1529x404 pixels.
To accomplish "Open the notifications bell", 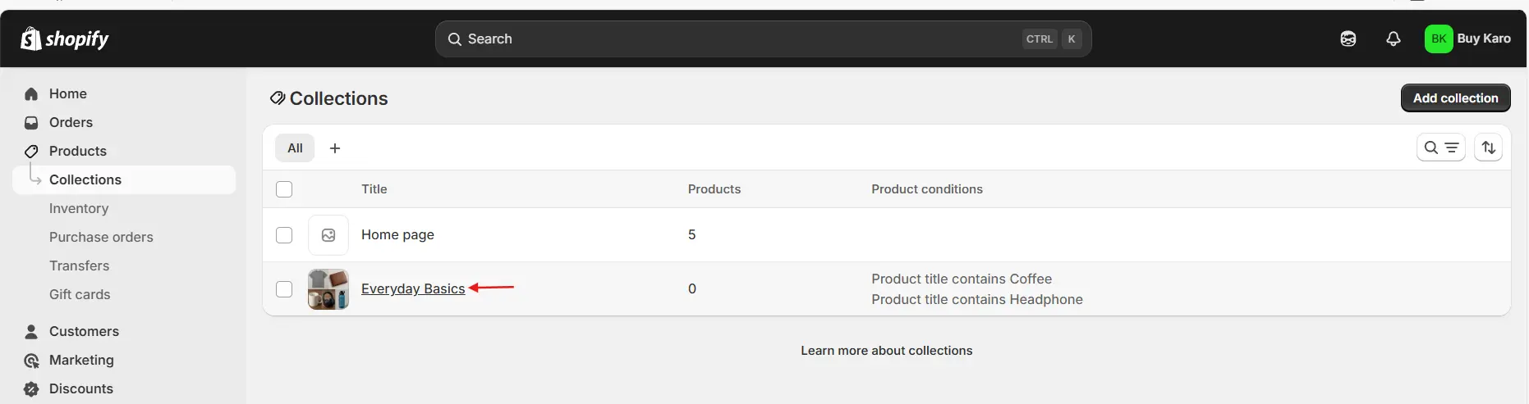I will tap(1393, 39).
